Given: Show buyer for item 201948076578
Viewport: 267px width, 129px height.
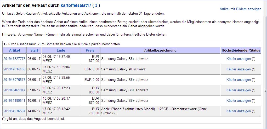Looking at the screenshot, I should tap(238, 80).
